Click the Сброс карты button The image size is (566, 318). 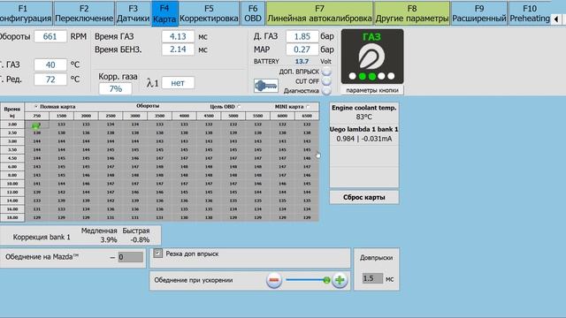363,198
